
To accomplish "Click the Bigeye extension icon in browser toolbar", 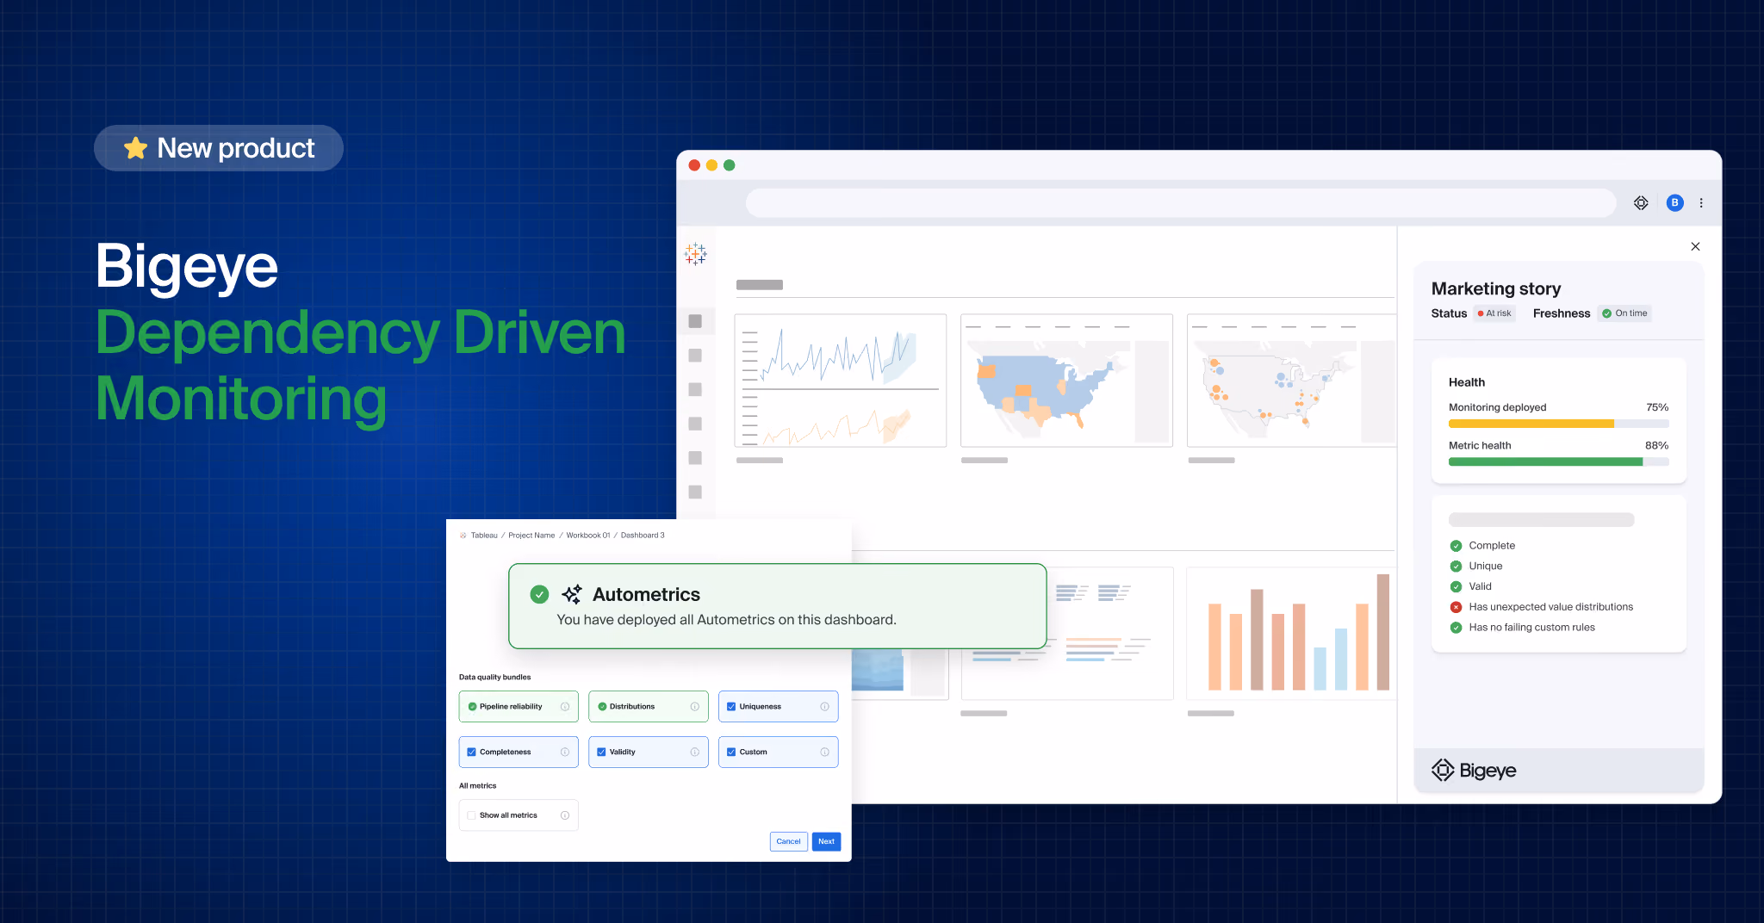I will pos(1641,203).
